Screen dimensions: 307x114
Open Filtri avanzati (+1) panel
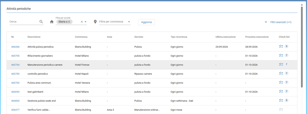point(281,22)
